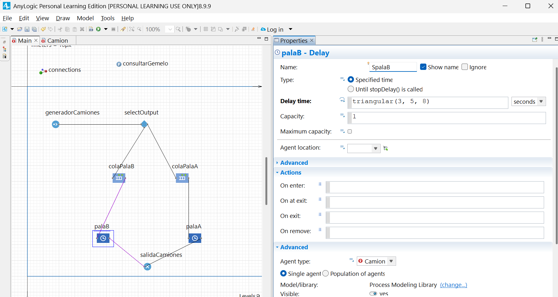Select the salidaCamiones sink block
The image size is (558, 297).
click(147, 267)
